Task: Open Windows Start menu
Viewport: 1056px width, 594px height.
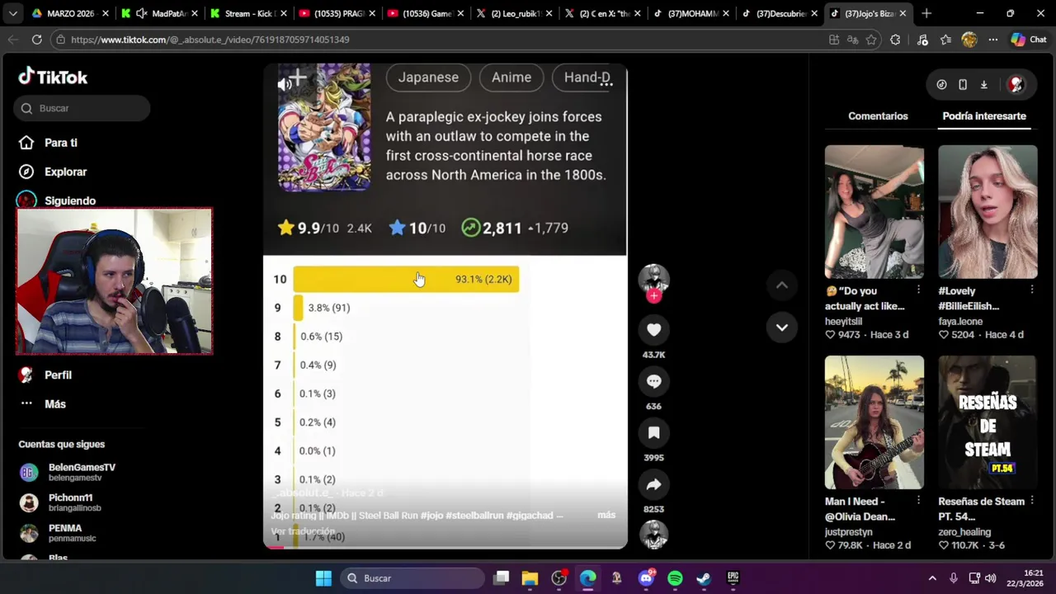Action: pos(323,578)
